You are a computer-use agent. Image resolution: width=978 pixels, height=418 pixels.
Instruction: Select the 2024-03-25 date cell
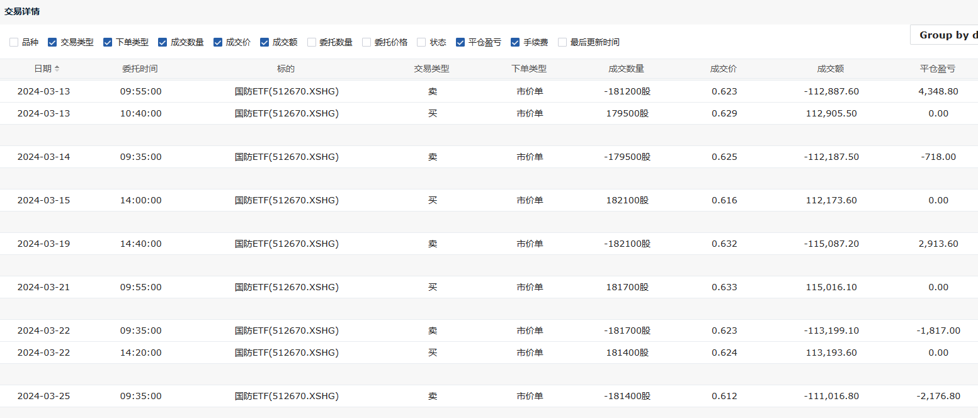[x=43, y=396]
